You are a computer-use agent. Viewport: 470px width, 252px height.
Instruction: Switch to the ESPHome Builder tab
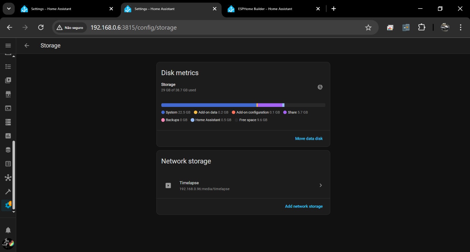[265, 9]
